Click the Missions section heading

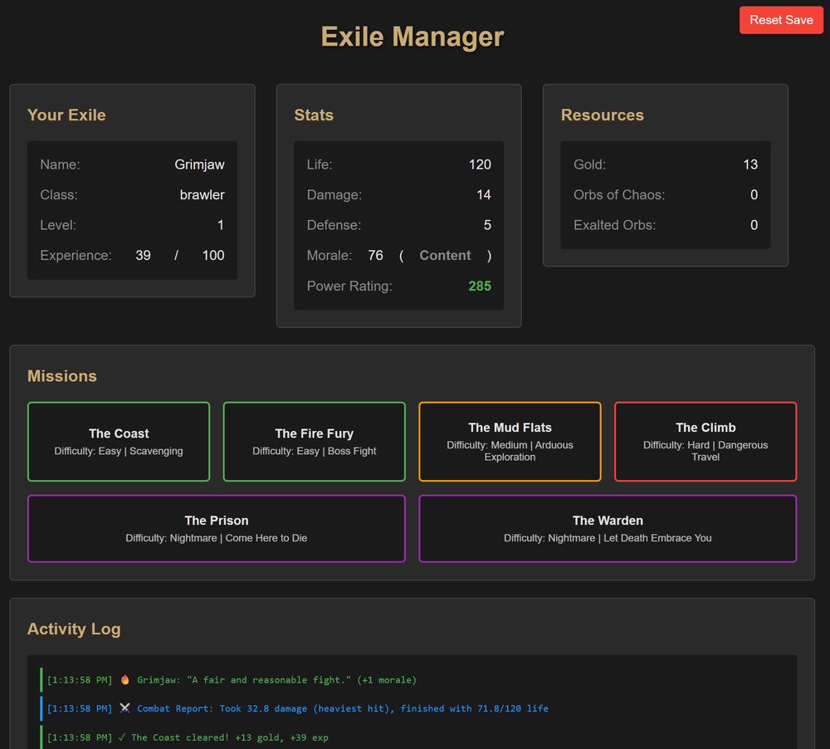click(62, 376)
